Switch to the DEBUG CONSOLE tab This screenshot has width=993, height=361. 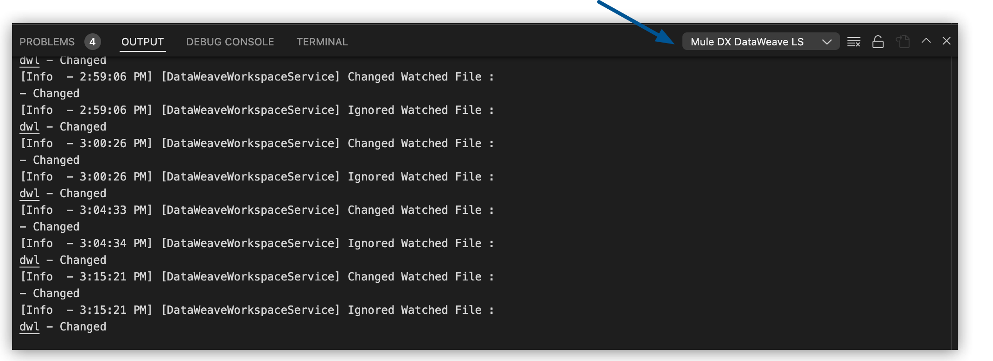(229, 41)
